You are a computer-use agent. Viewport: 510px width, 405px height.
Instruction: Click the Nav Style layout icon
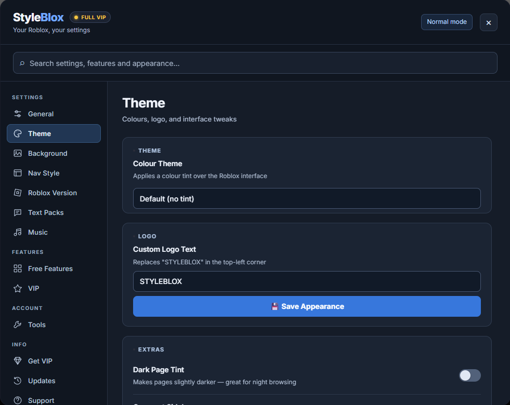coord(18,173)
